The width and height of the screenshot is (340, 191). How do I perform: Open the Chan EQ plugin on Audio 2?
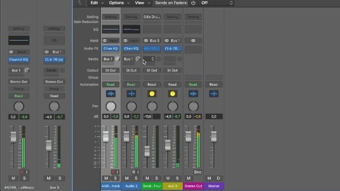pyautogui.click(x=131, y=48)
